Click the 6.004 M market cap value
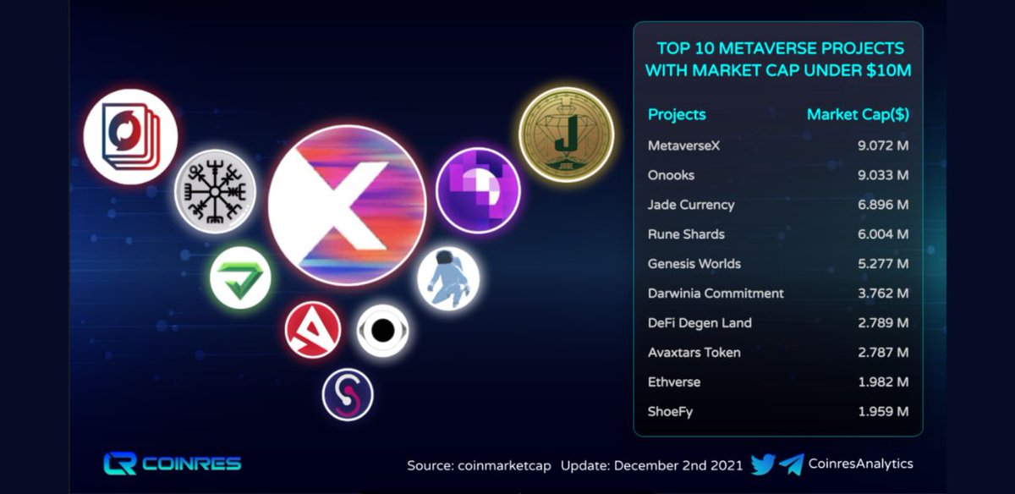Image resolution: width=1015 pixels, height=494 pixels. (x=881, y=234)
